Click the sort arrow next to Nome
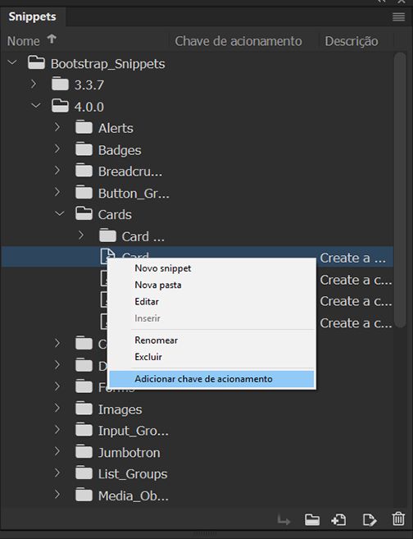Image resolution: width=413 pixels, height=539 pixels. (52, 39)
